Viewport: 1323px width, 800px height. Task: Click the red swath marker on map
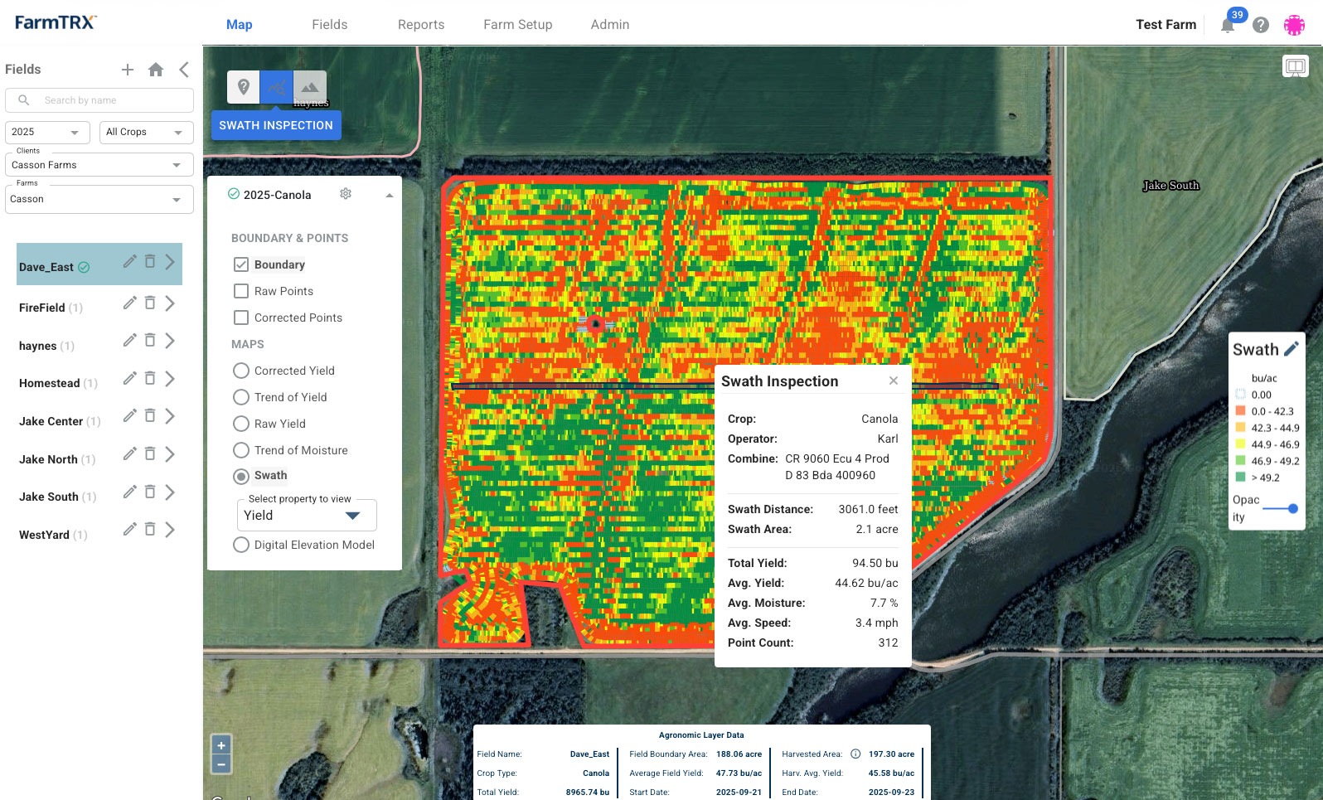(595, 324)
